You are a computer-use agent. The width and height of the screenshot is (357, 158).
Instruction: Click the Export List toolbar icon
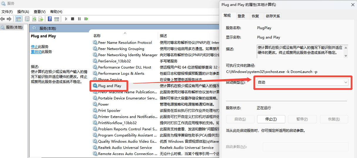41,19
